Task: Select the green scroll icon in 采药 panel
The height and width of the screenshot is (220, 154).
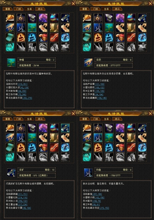Action: [87, 37]
